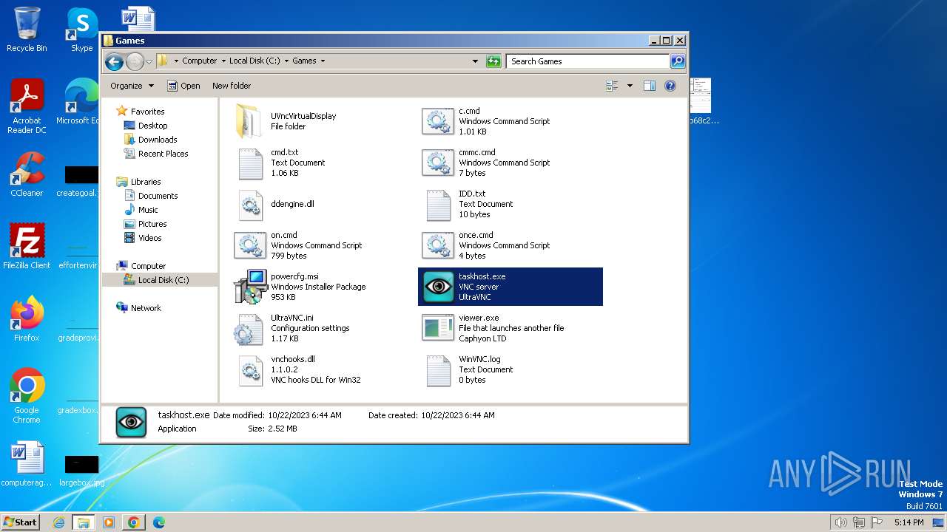
Task: Click the Start button
Action: (21, 522)
